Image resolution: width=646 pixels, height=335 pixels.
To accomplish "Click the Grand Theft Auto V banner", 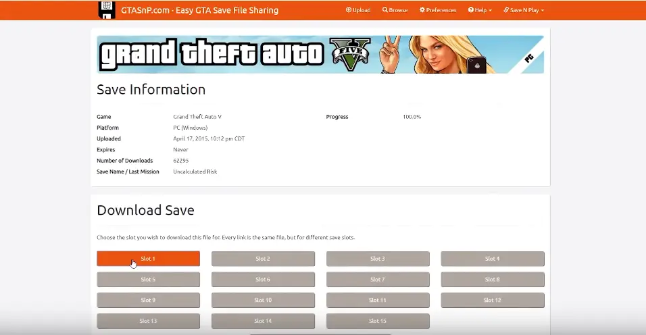I will tap(320, 54).
